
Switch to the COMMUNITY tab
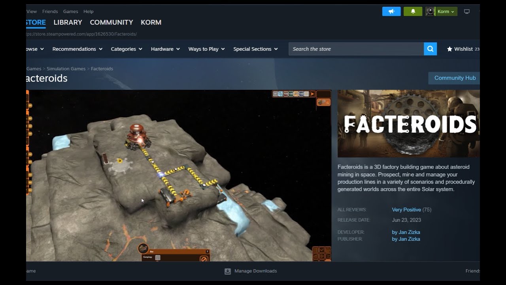click(x=111, y=23)
